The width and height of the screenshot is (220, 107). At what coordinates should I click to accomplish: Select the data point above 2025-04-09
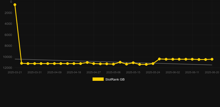[54, 64]
